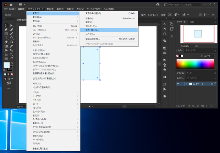Screen dimensions: 220x153
Task: Click the Illustrator home icon
Action: click(x=11, y=5)
